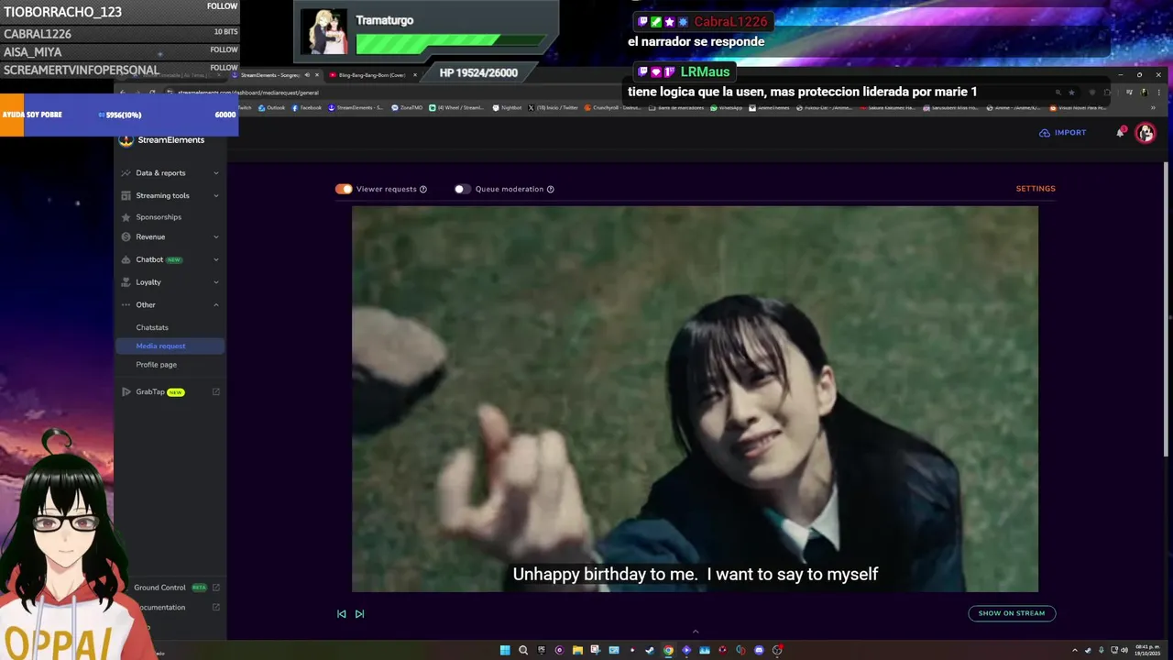This screenshot has height=660, width=1173.
Task: Expand the Revenue chevron
Action: [216, 237]
